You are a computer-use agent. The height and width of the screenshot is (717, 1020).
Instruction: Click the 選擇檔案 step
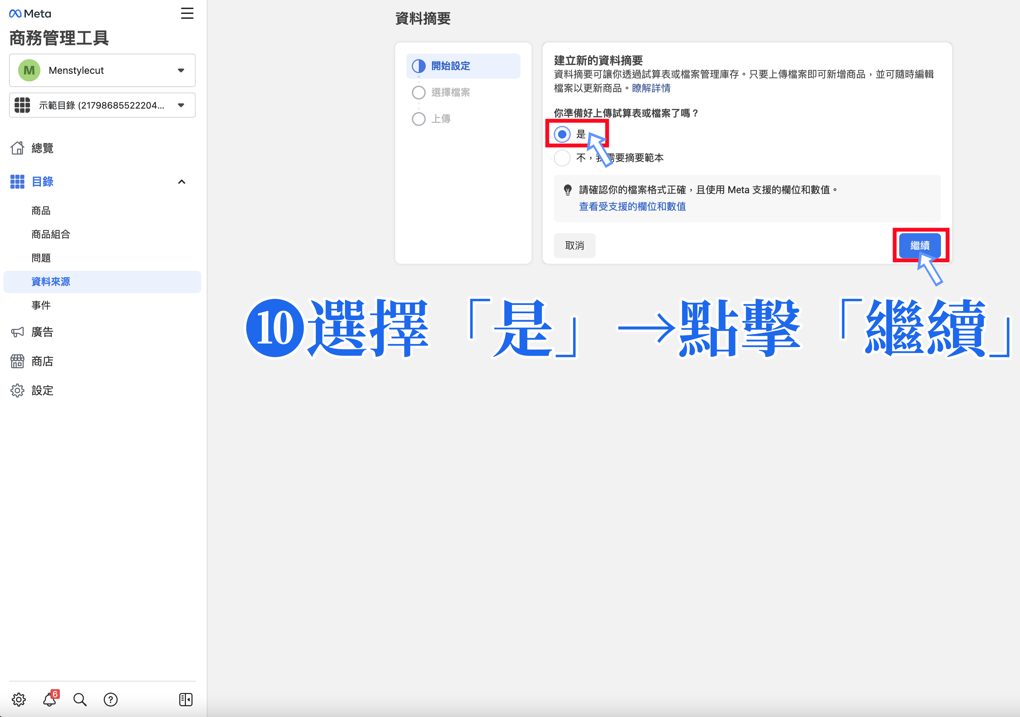pos(450,92)
